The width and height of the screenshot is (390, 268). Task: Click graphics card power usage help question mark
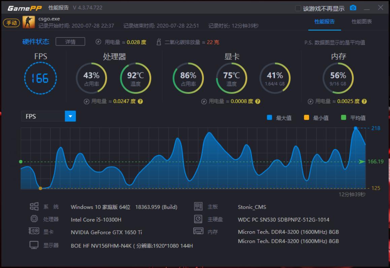tap(258, 101)
